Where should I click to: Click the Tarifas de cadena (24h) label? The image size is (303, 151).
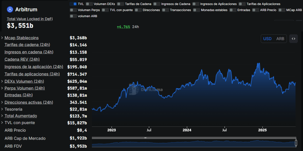click(27, 45)
